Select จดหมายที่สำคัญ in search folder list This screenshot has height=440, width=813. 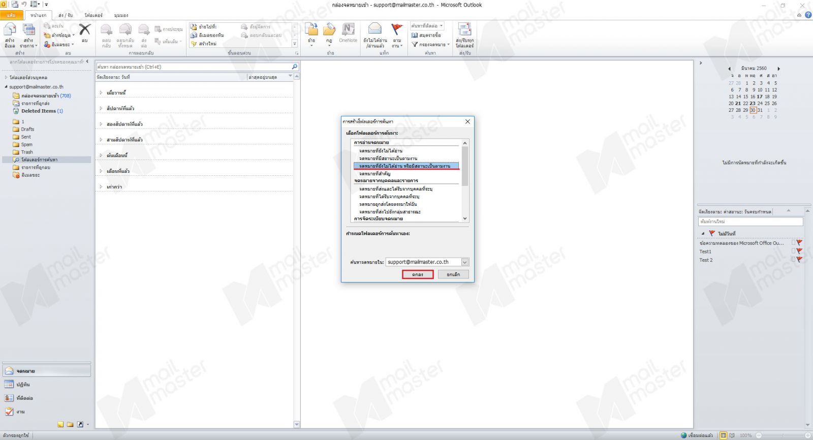[375, 174]
